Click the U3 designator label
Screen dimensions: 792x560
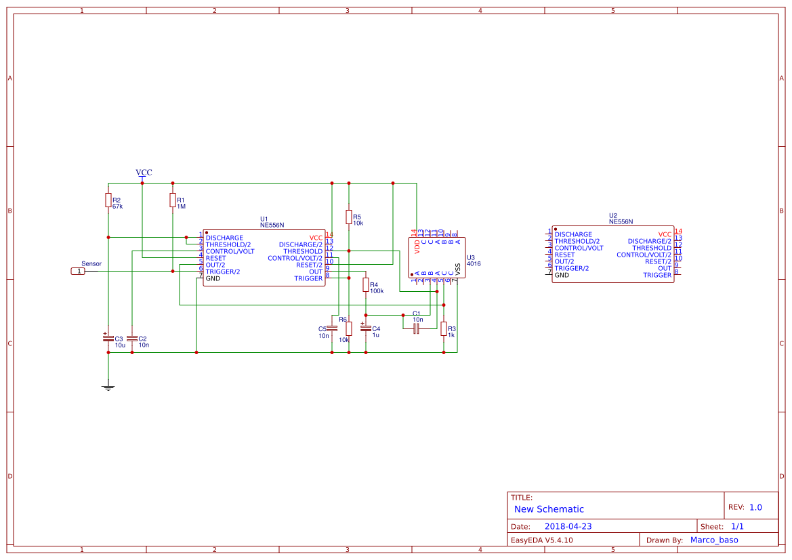(471, 257)
